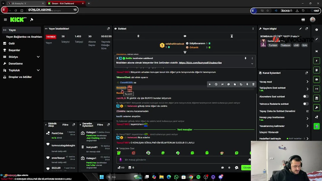The image size is (322, 181).
Task: Open Yayın in left sidebar
Action: point(21,30)
